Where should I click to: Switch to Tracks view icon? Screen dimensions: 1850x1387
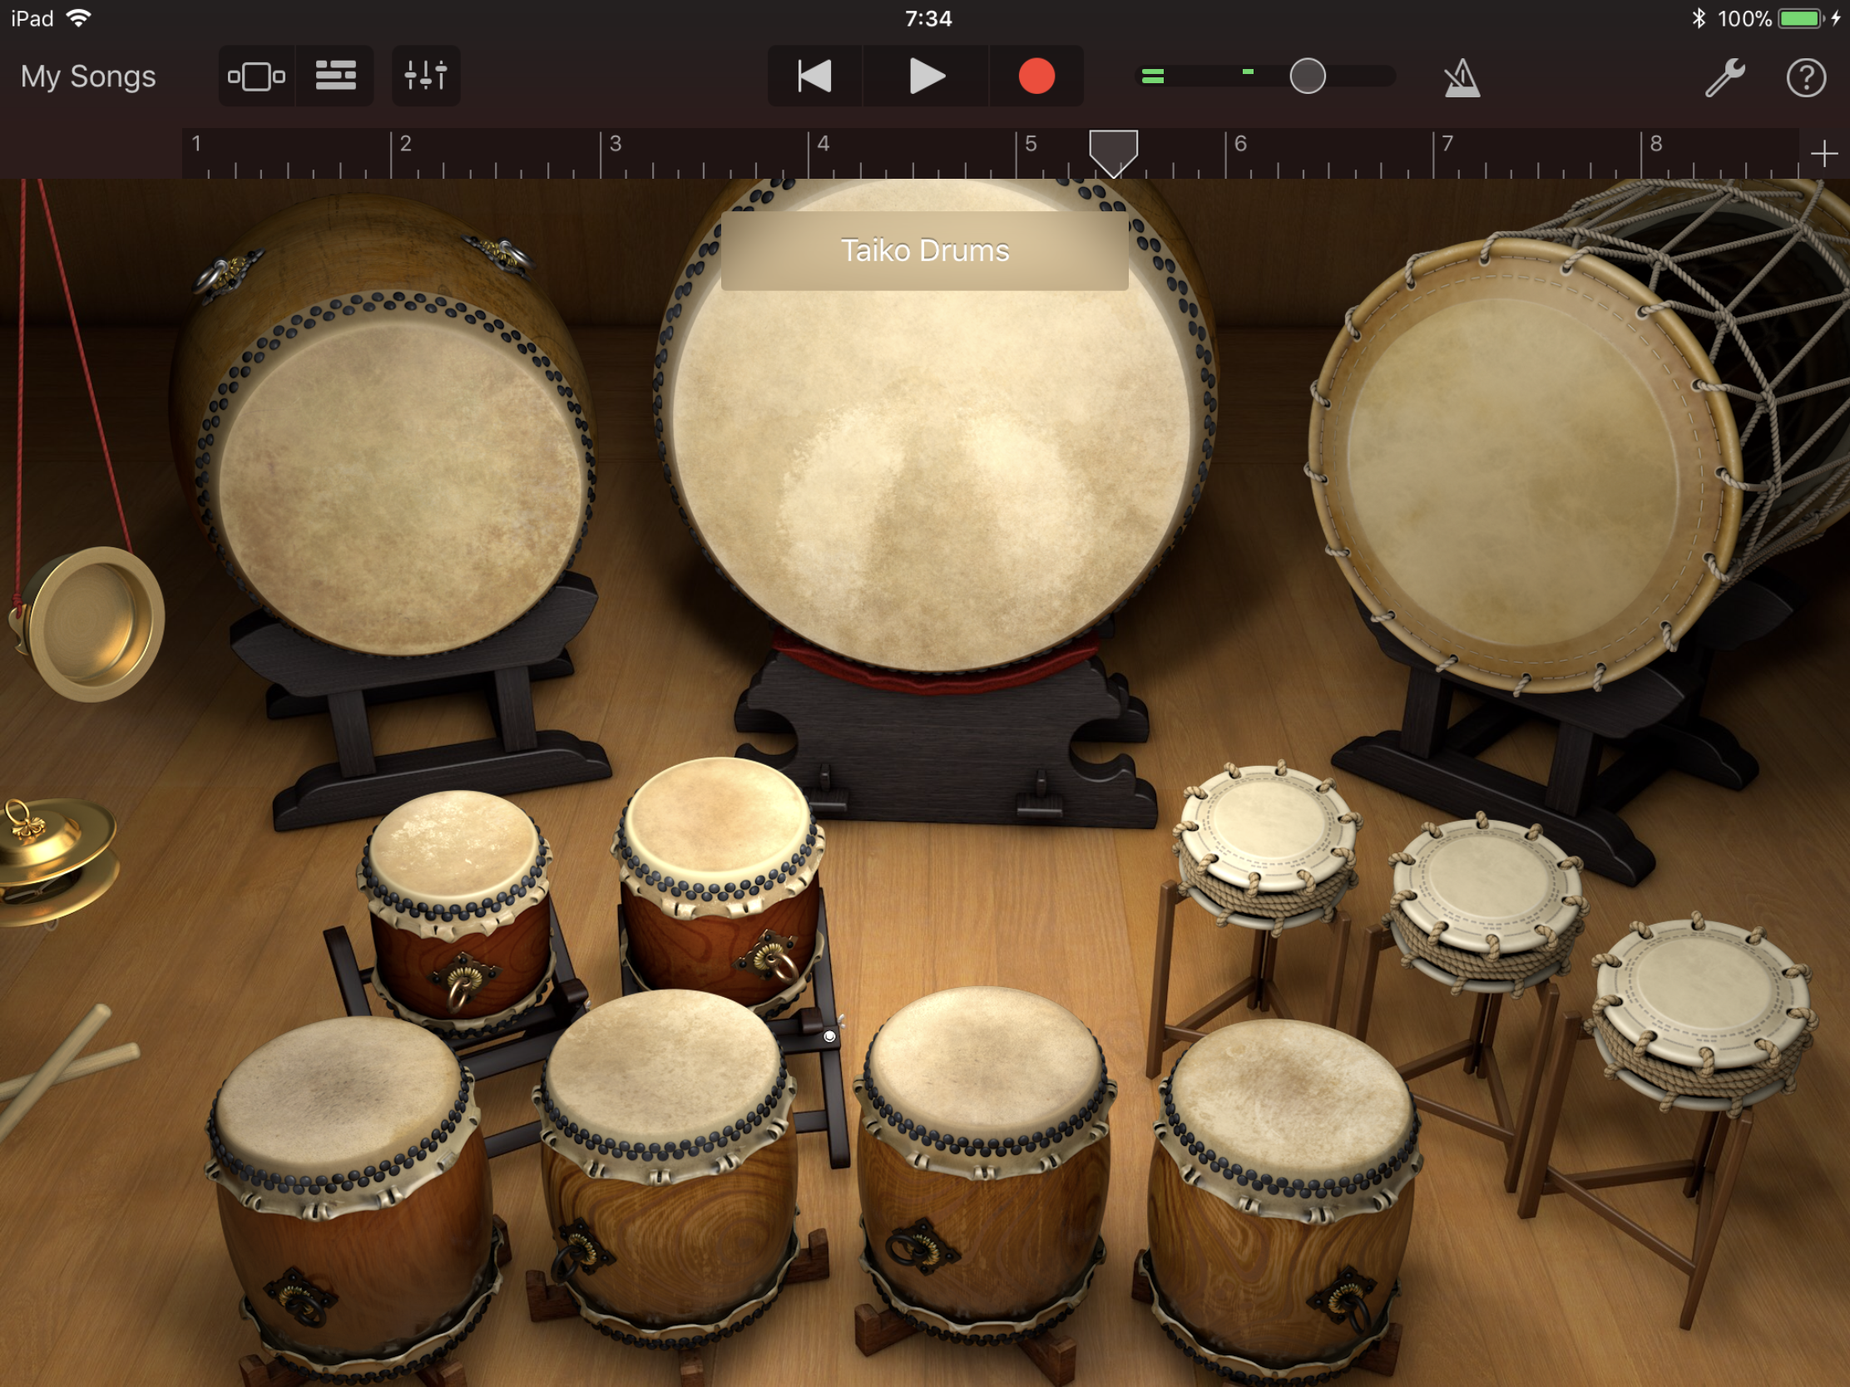click(335, 76)
